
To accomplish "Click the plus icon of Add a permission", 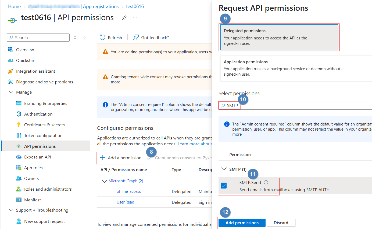I will click(102, 158).
